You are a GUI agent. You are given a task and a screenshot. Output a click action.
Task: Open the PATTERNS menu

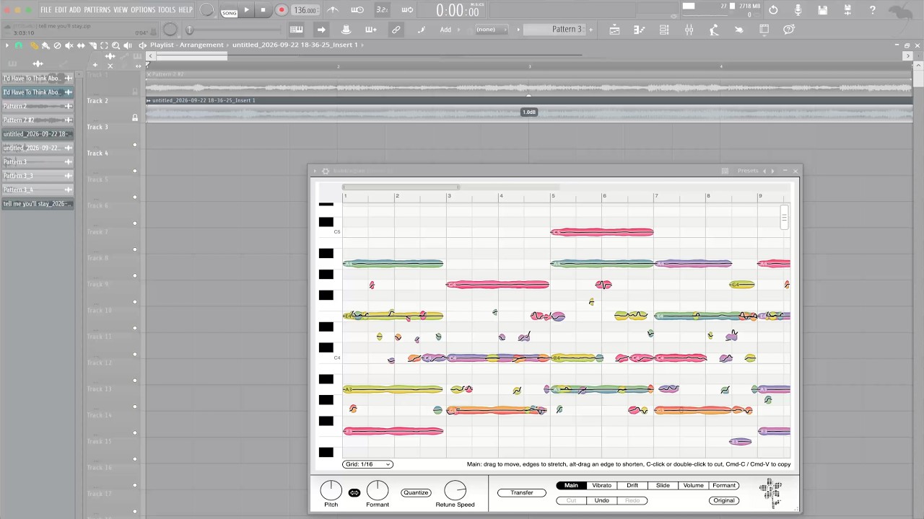[97, 10]
